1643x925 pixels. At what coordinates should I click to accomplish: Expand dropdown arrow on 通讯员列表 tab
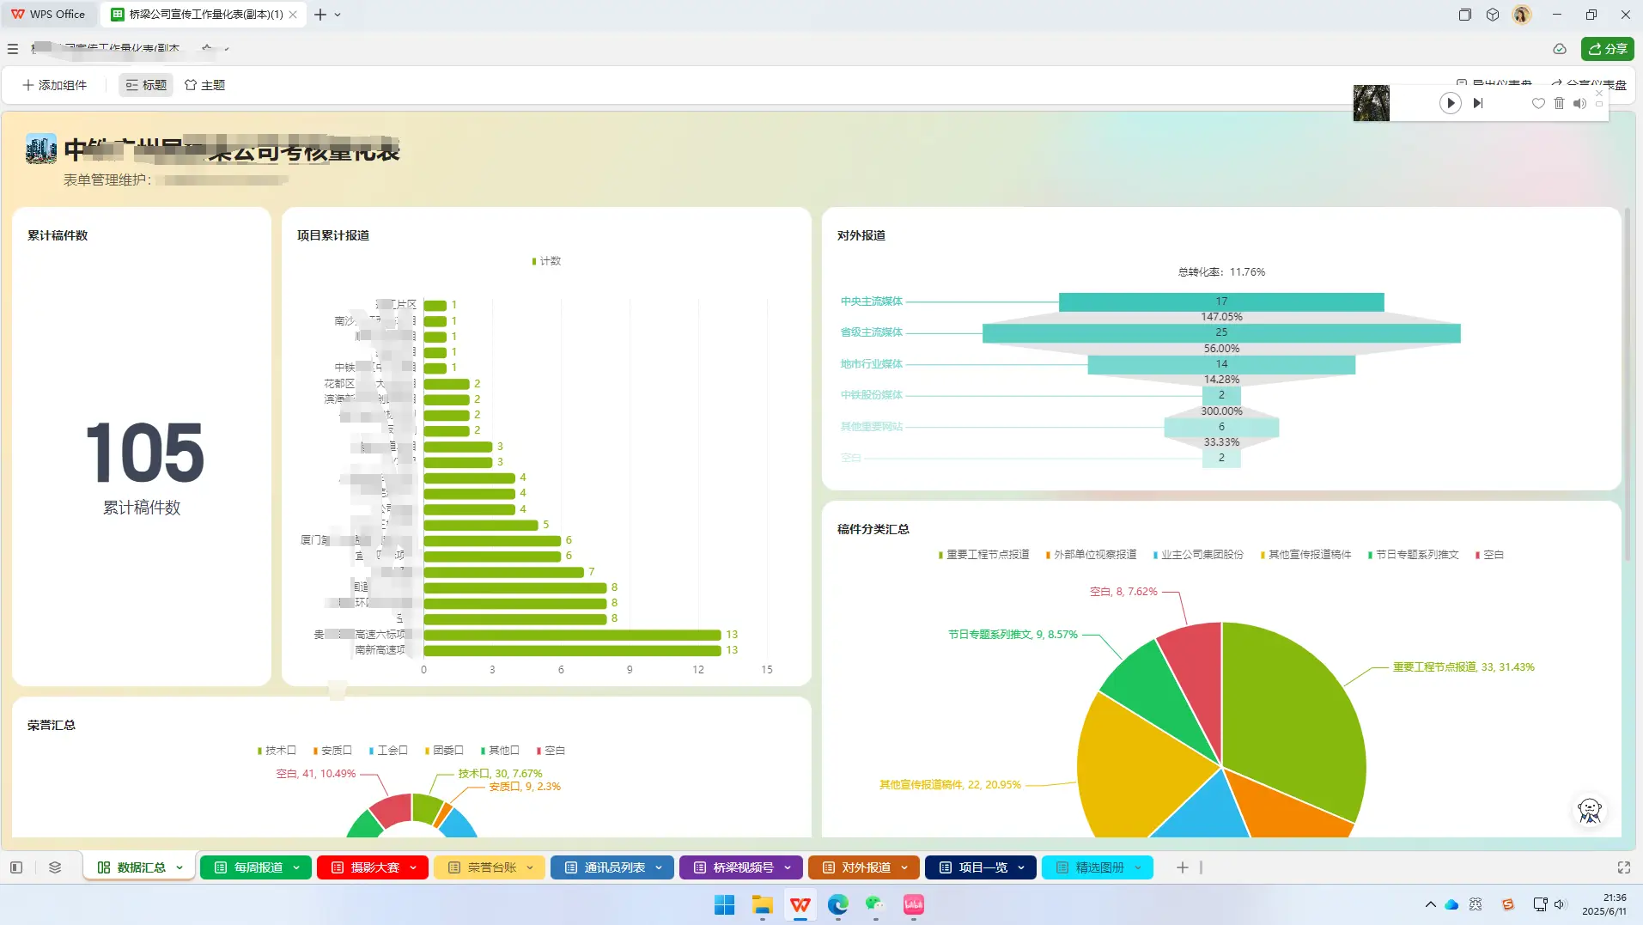tap(659, 867)
